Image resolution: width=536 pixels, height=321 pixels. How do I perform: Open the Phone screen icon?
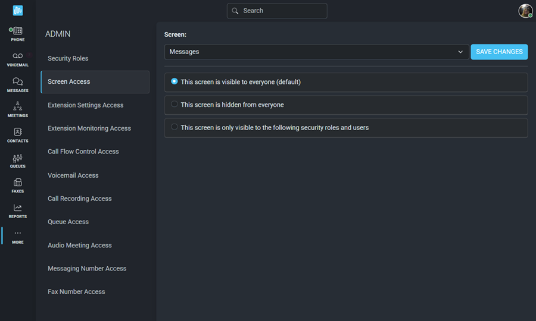(17, 31)
